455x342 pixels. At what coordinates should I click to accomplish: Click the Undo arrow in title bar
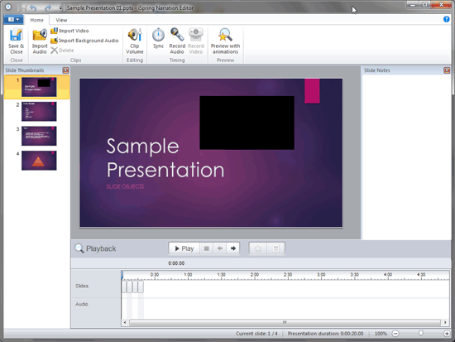pyautogui.click(x=32, y=7)
